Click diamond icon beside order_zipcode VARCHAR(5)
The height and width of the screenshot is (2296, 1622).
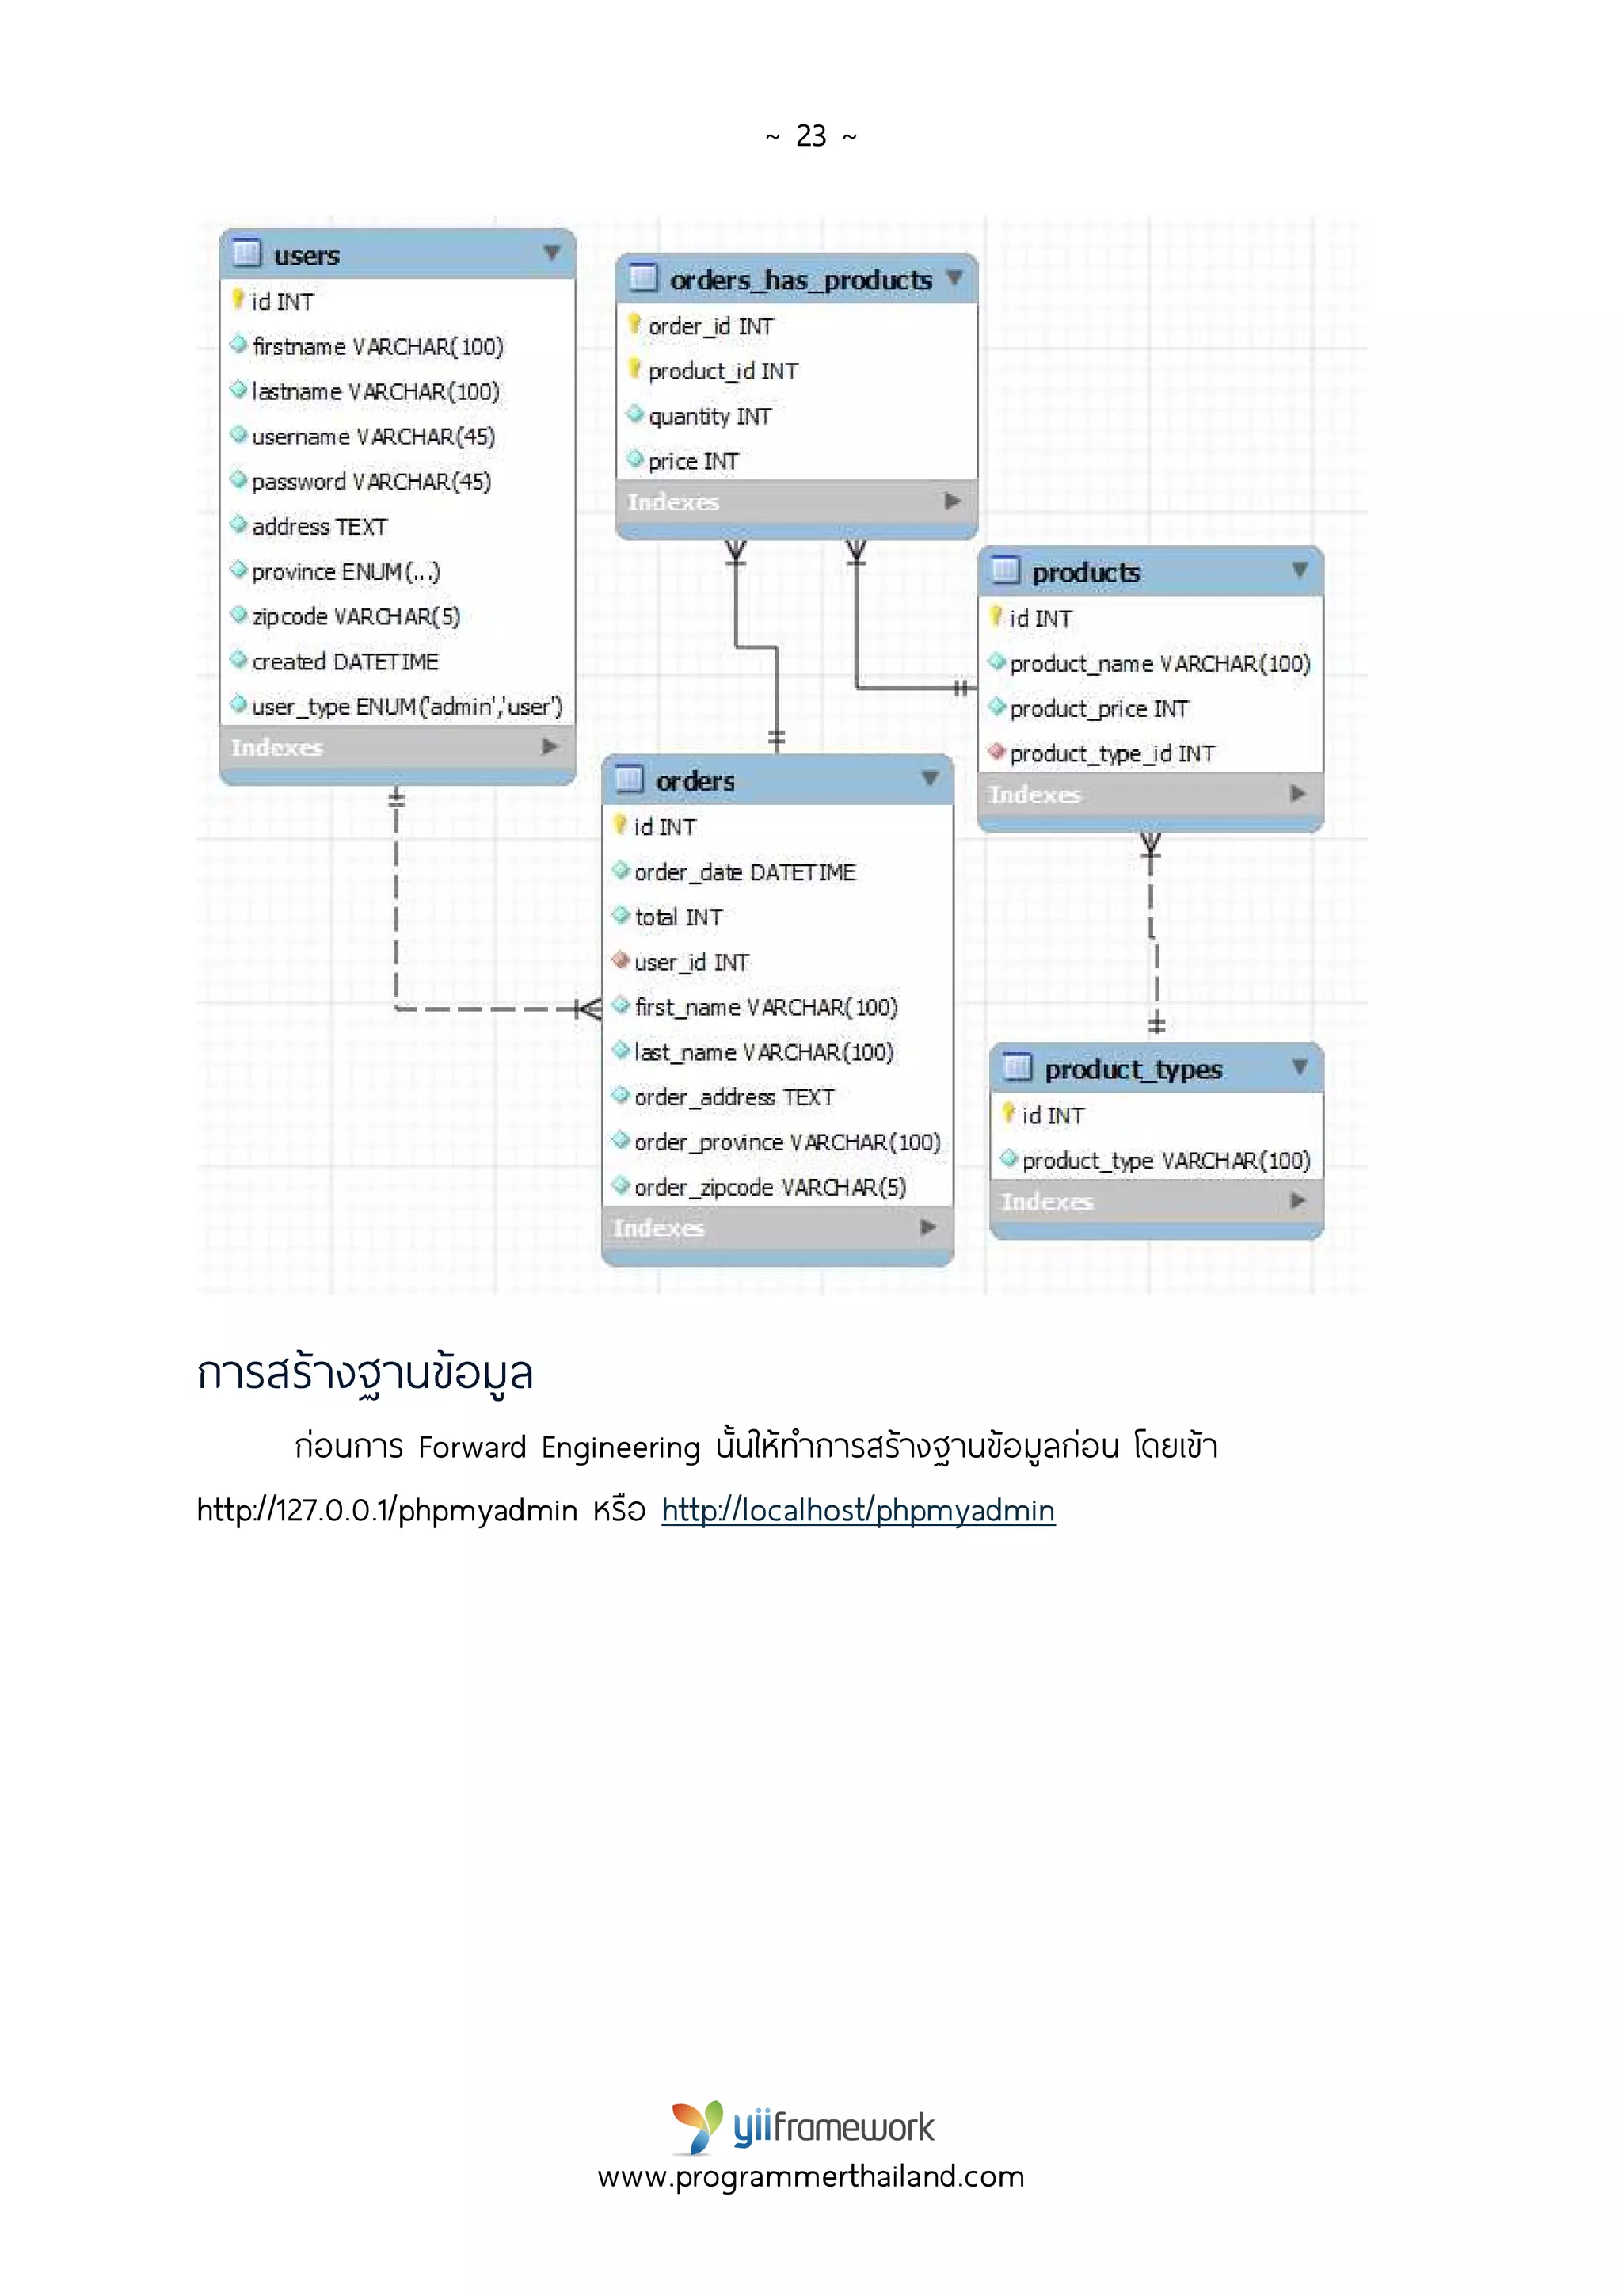tap(621, 1185)
